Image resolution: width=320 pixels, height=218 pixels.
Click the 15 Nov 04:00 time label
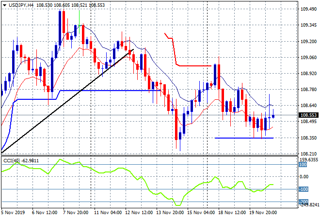pos(201,213)
